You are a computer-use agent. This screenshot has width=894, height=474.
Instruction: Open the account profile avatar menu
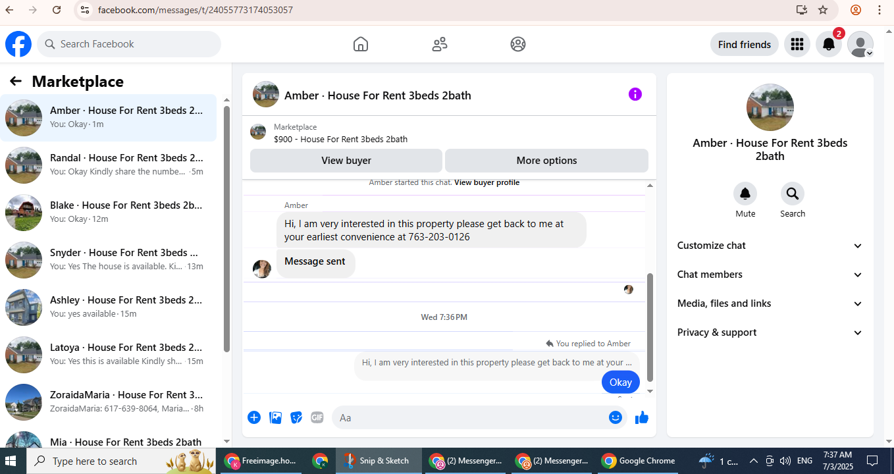860,44
